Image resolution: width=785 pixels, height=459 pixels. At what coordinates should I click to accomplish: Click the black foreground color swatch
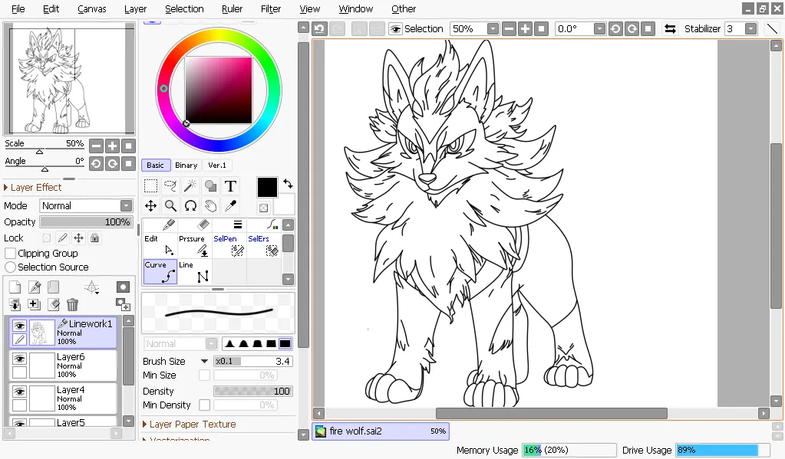pos(267,188)
